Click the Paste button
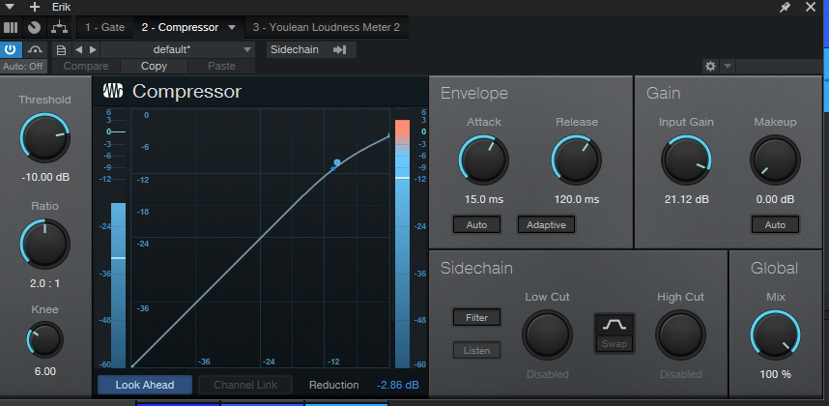Viewport: 829px width, 406px height. tap(221, 66)
